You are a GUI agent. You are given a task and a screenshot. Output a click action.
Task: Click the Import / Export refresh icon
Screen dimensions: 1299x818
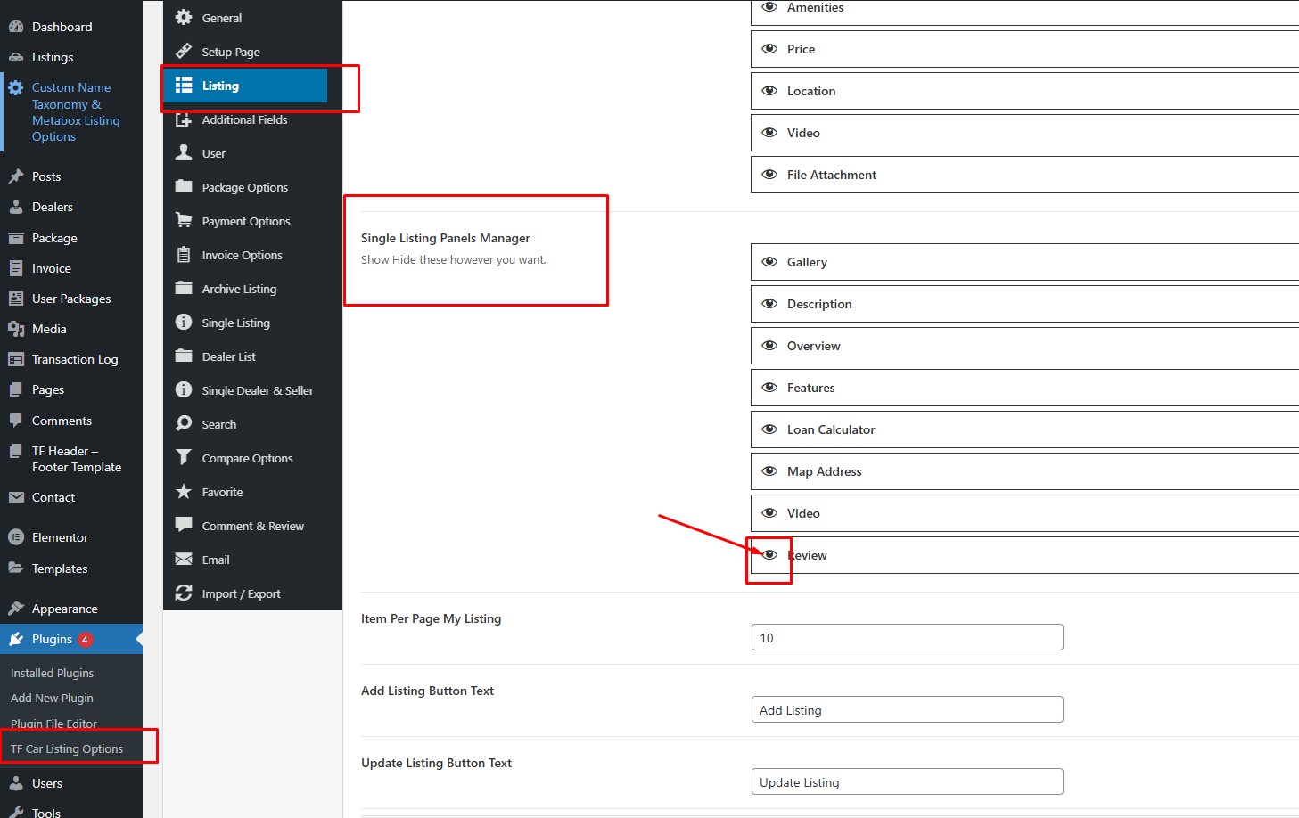coord(184,593)
